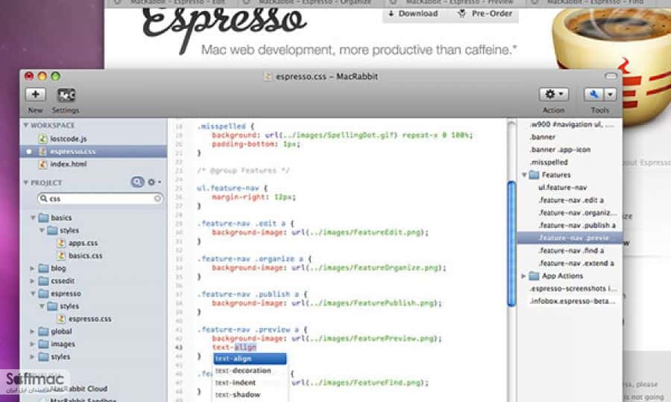Open the Tools dropdown arrow
Viewport: 671px width, 402px height.
[x=610, y=95]
